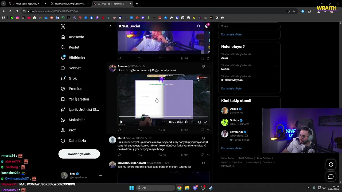Reload the page
Image resolution: width=342 pixels, height=192 pixels.
click(x=17, y=11)
